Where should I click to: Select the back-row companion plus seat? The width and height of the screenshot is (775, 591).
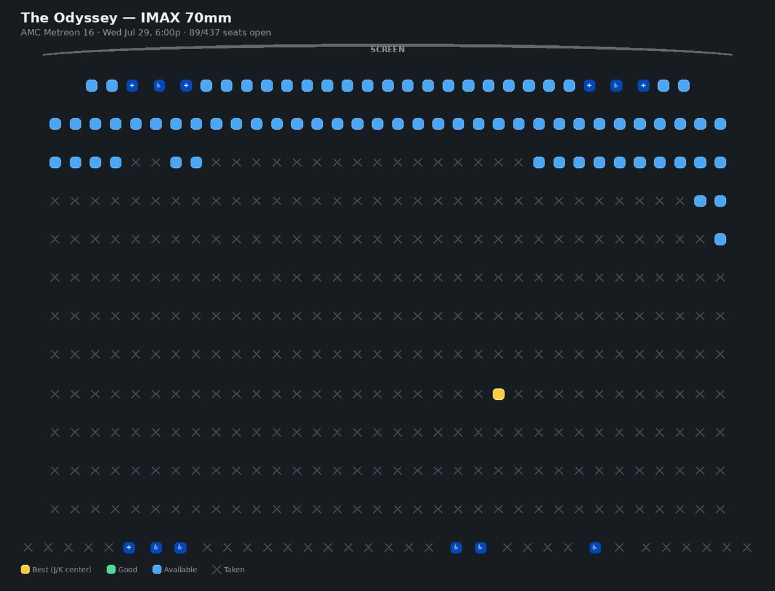pos(129,548)
